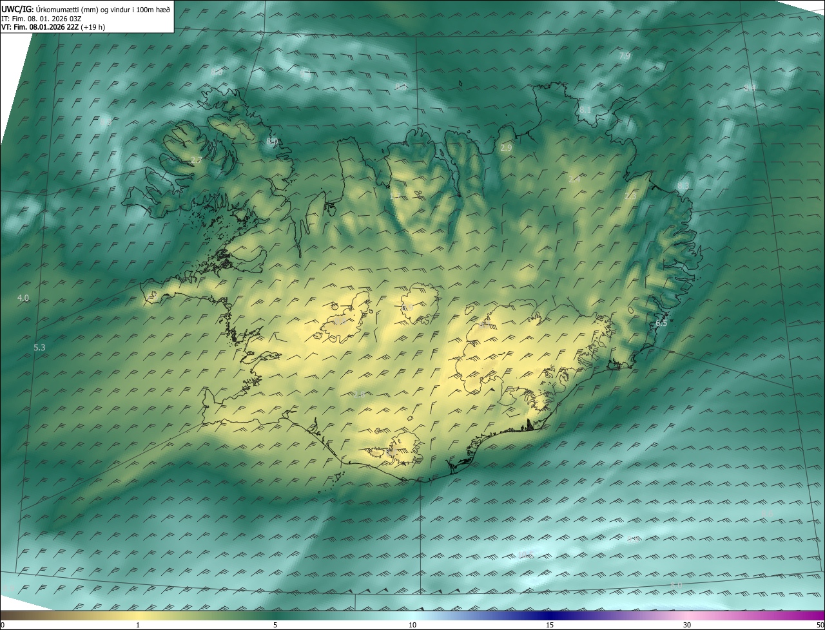The width and height of the screenshot is (825, 630).
Task: Click the 8.3 precipitation value label
Action: 683,186
